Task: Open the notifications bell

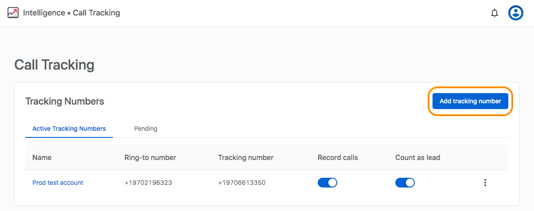Action: [495, 13]
